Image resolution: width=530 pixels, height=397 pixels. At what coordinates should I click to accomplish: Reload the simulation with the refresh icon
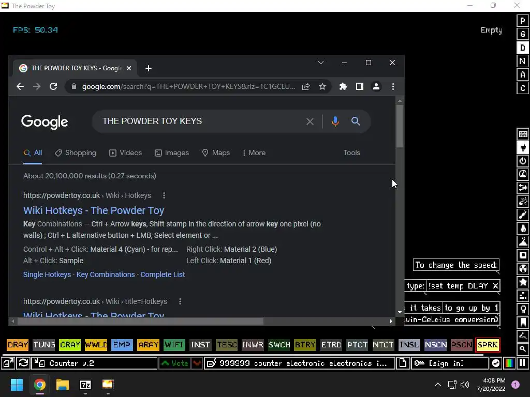[x=23, y=363]
